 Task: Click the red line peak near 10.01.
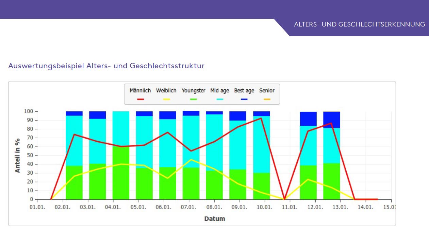click(261, 118)
